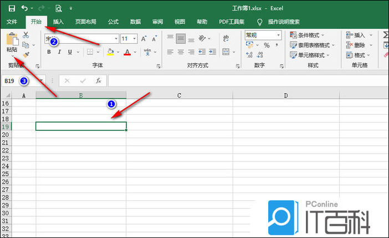Click the Merge and Center icon
Screen dimensions: 389x238
[226, 52]
